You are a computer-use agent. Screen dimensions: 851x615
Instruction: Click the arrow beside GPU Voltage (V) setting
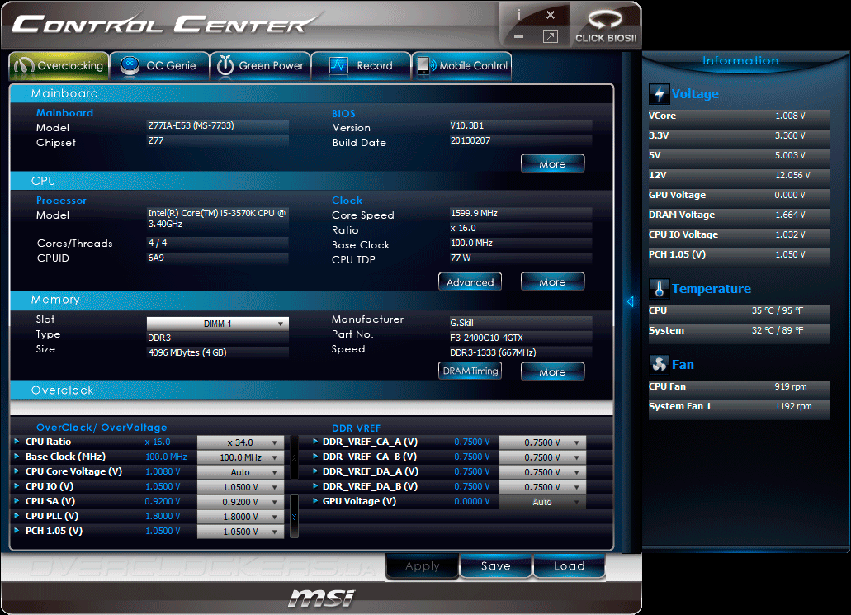click(314, 500)
